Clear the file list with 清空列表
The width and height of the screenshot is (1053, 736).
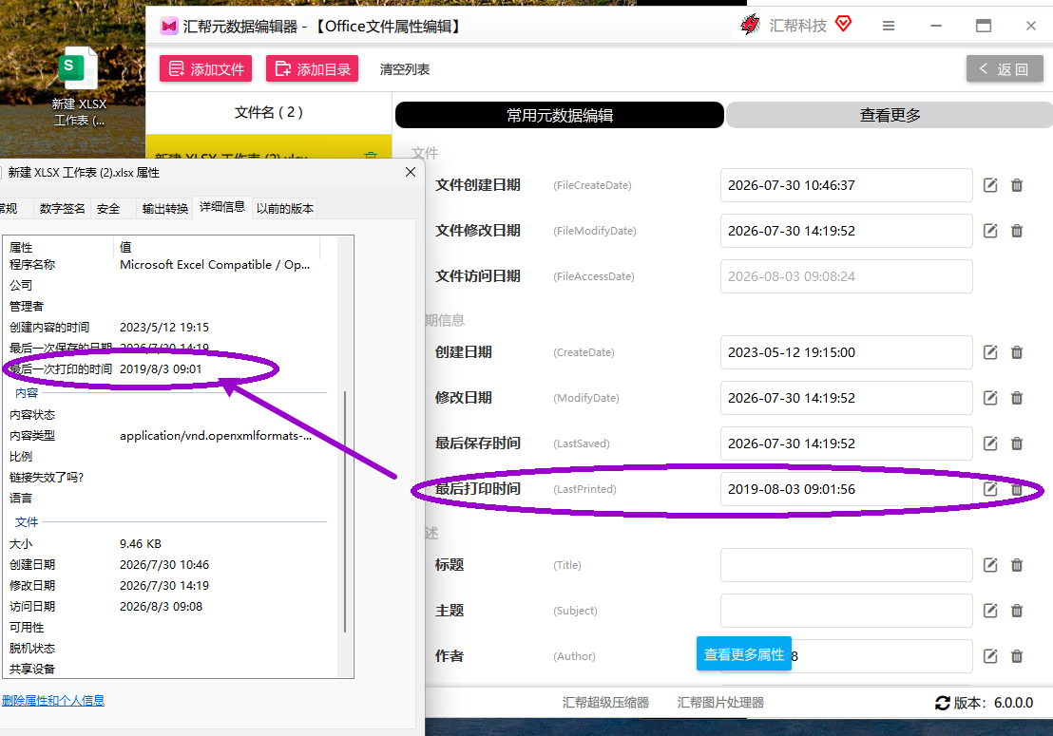[404, 69]
